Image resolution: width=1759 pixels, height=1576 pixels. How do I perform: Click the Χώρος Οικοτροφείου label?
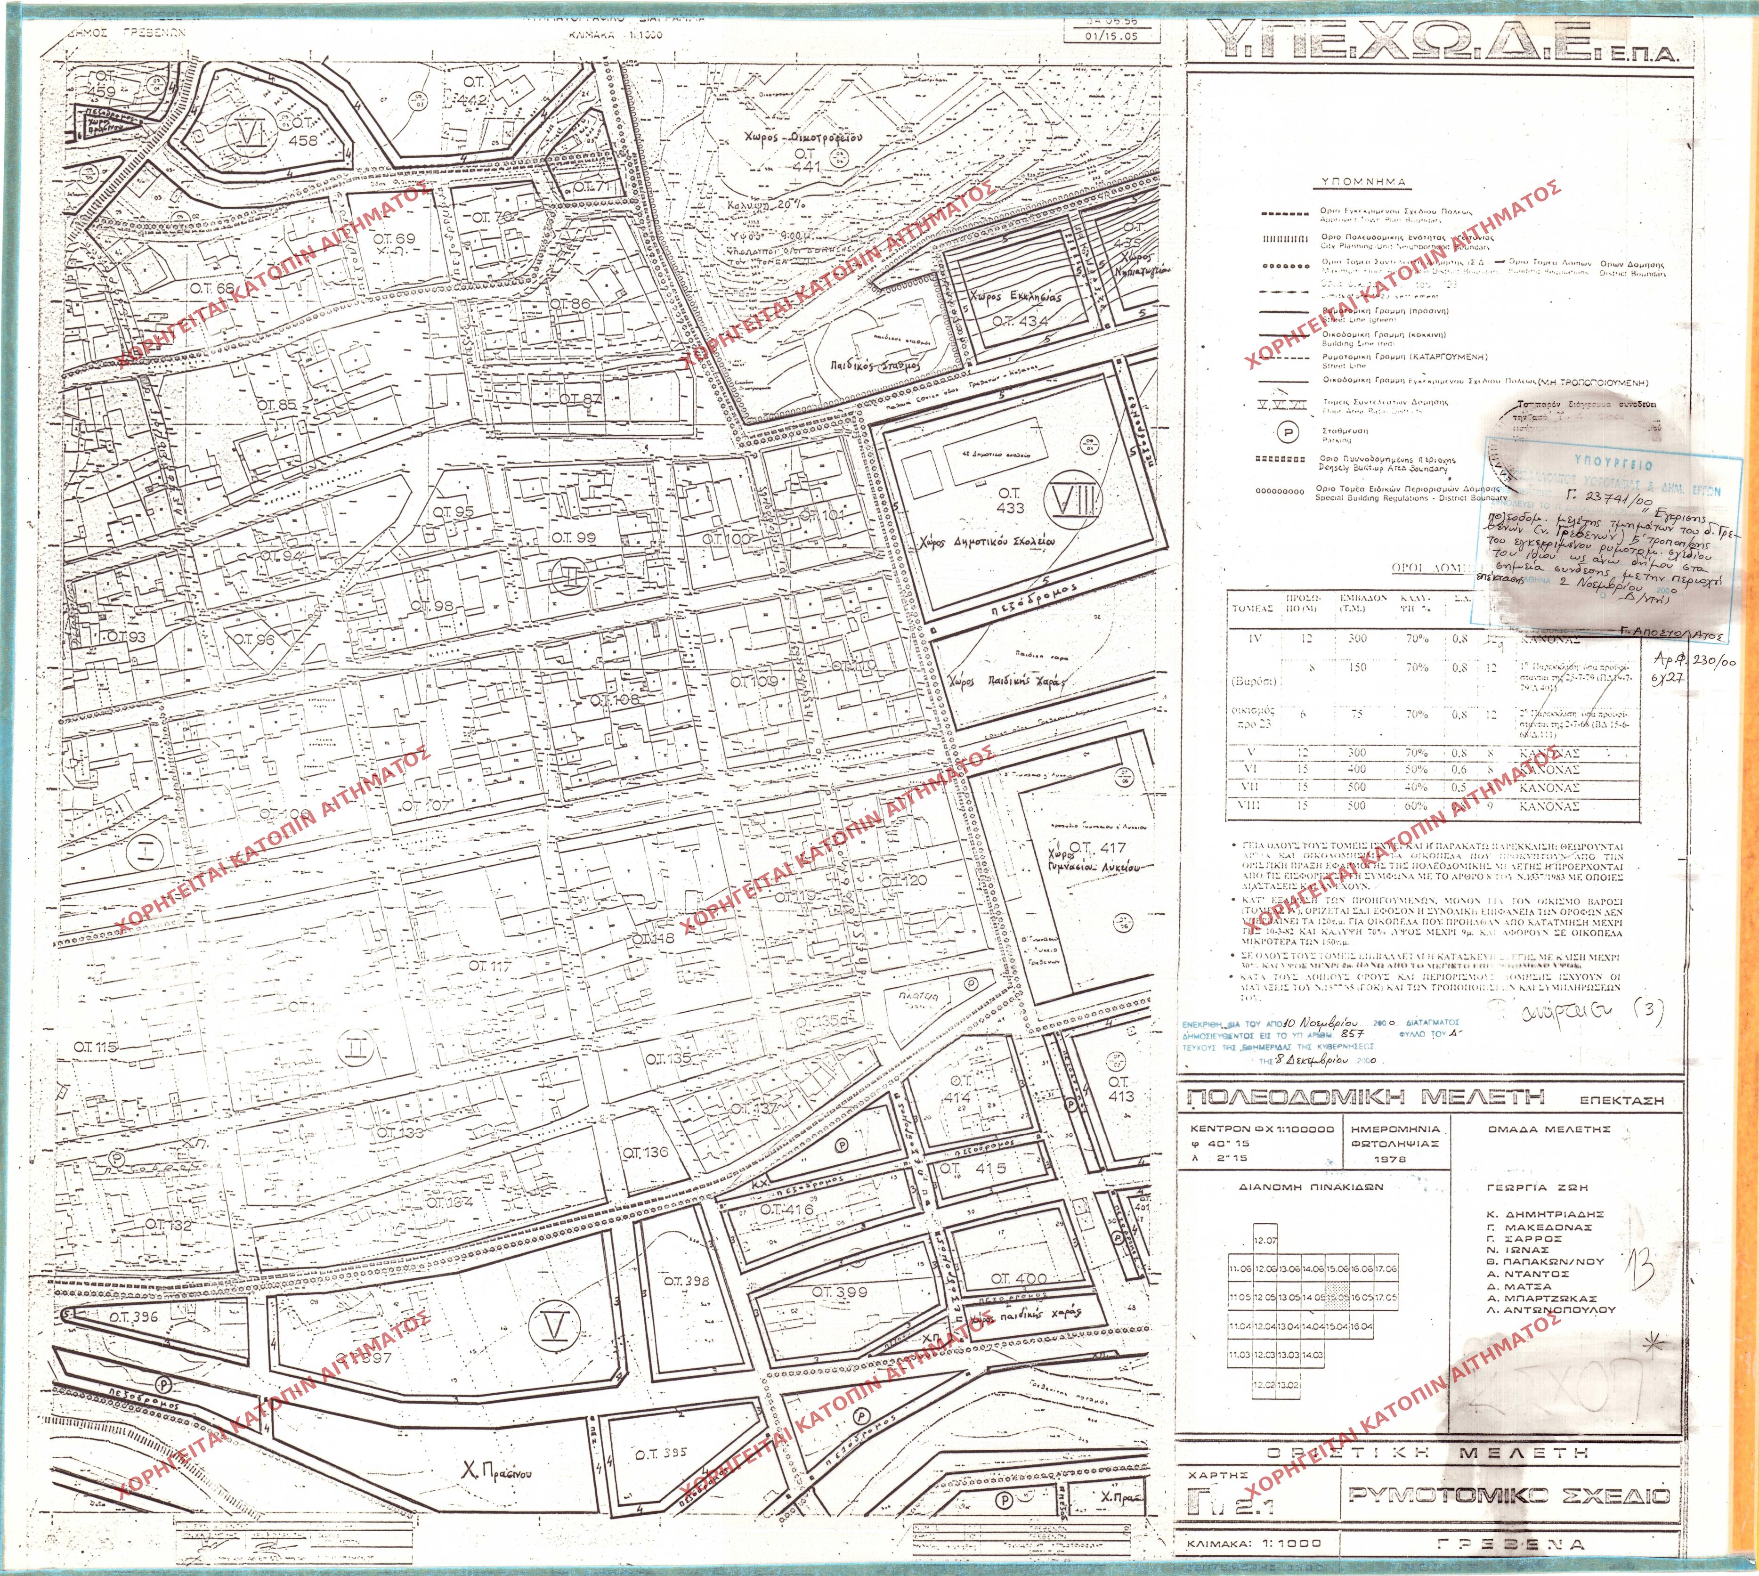[804, 137]
